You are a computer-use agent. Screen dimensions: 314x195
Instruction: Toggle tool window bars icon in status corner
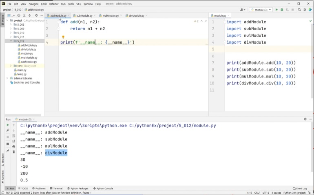click(x=2, y=193)
